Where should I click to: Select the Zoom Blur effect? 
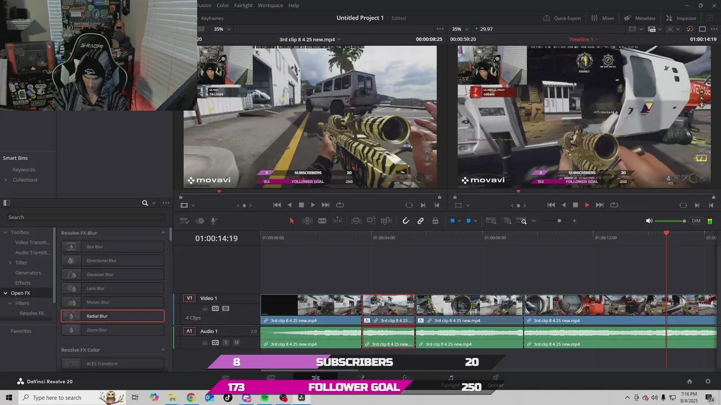[113, 330]
